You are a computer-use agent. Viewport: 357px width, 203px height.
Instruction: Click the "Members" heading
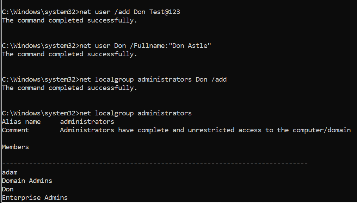(16, 147)
